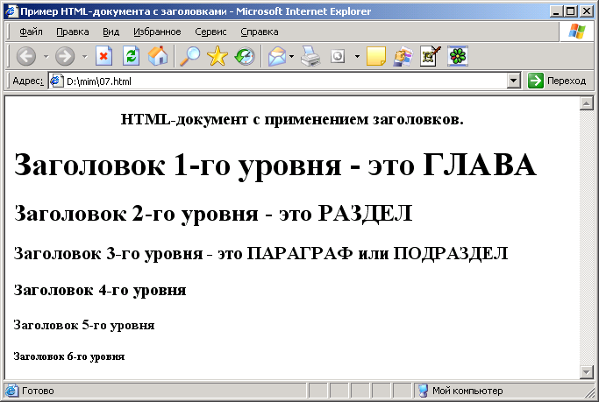Click the ICQ flower toolbar icon
The image size is (599, 402).
[458, 56]
